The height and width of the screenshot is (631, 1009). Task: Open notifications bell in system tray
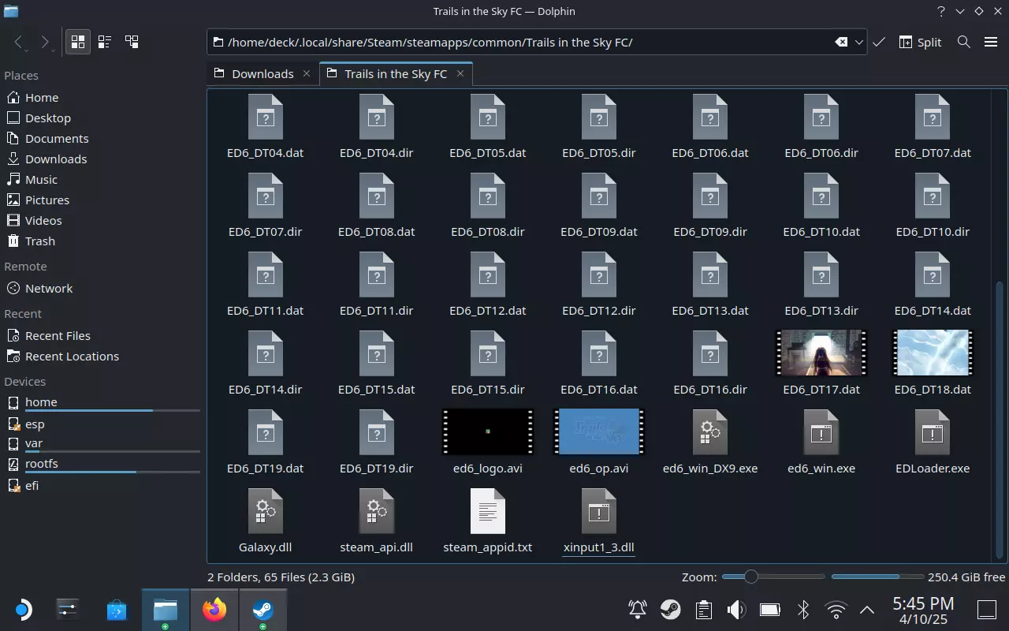tap(638, 609)
